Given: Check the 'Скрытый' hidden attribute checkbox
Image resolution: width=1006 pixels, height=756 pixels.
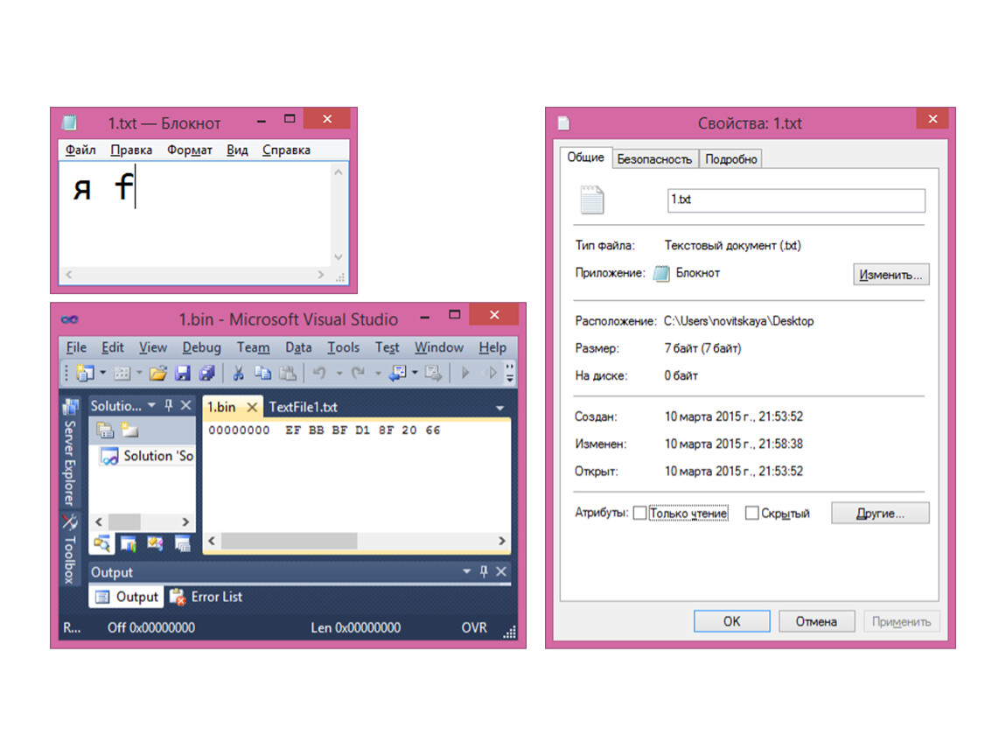Looking at the screenshot, I should (751, 514).
